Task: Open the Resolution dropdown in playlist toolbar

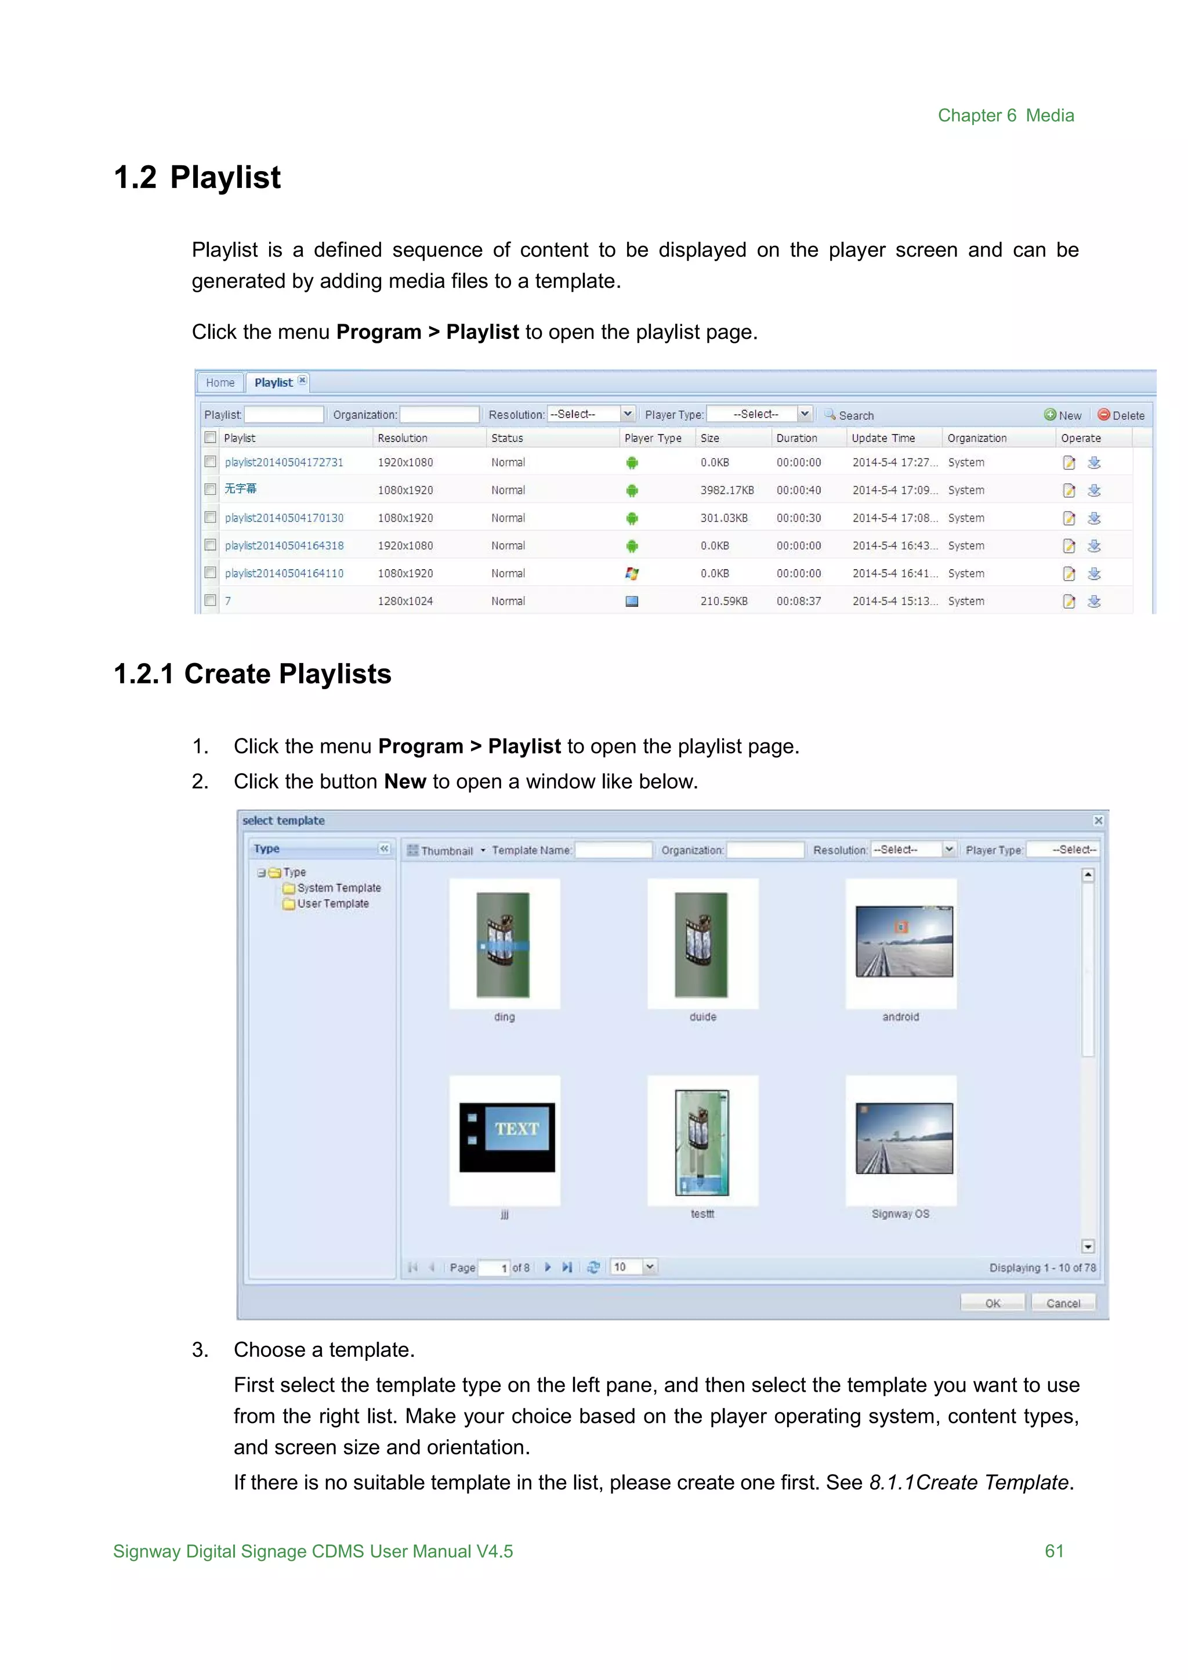Action: pos(628,414)
